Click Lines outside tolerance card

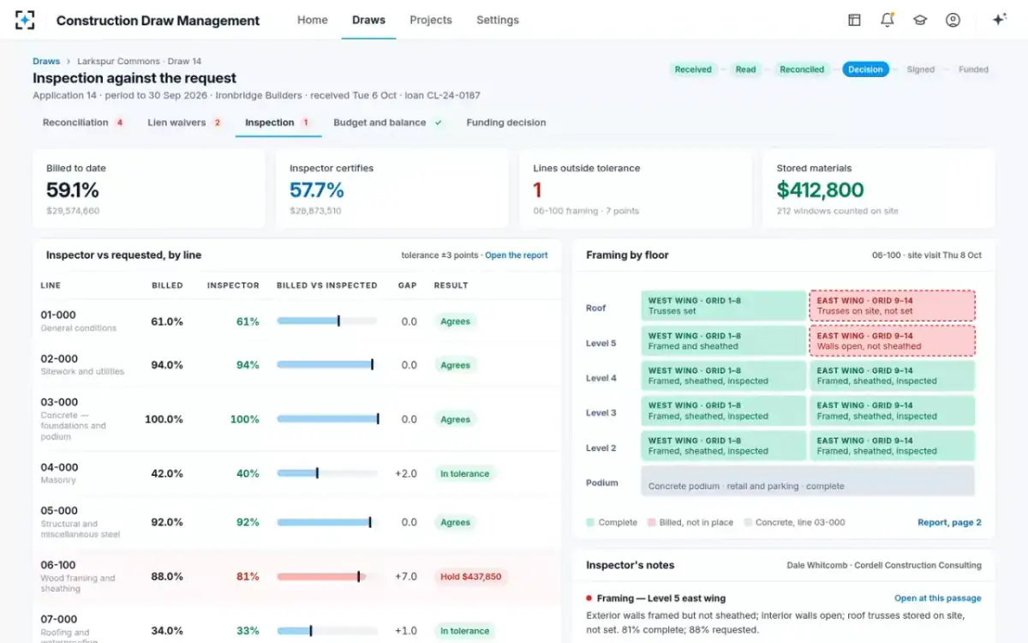[636, 189]
